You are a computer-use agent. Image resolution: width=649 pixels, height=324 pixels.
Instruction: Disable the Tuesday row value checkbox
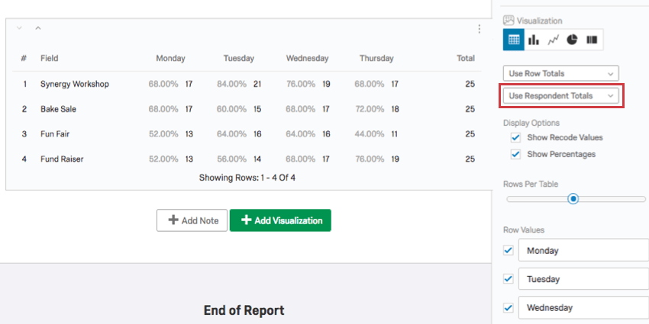(509, 279)
